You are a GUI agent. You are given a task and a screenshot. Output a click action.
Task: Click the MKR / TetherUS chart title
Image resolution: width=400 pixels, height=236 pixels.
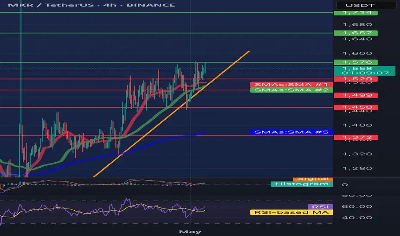(x=91, y=5)
